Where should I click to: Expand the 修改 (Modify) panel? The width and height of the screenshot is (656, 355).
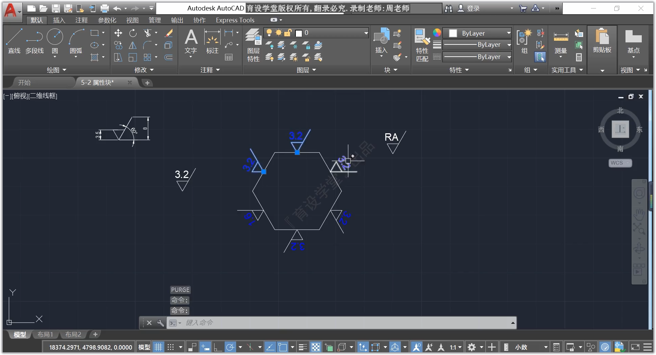[144, 70]
